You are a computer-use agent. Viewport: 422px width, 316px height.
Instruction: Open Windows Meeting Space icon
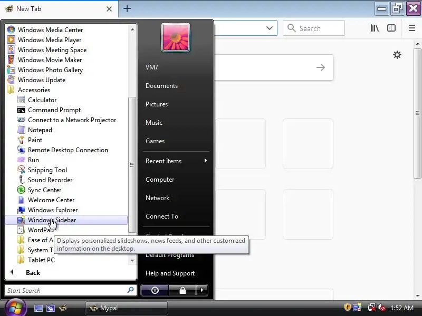click(11, 50)
